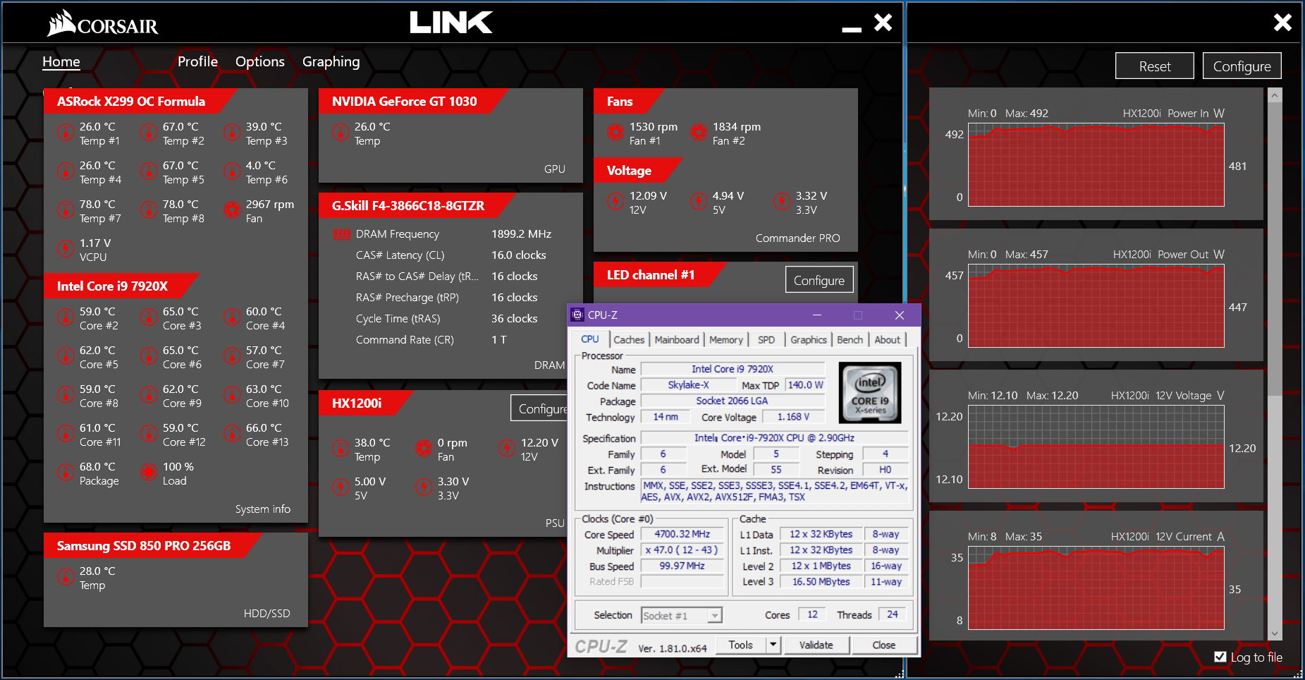Click the graph panel scrollbar down arrow
1305x680 pixels.
click(x=1275, y=633)
